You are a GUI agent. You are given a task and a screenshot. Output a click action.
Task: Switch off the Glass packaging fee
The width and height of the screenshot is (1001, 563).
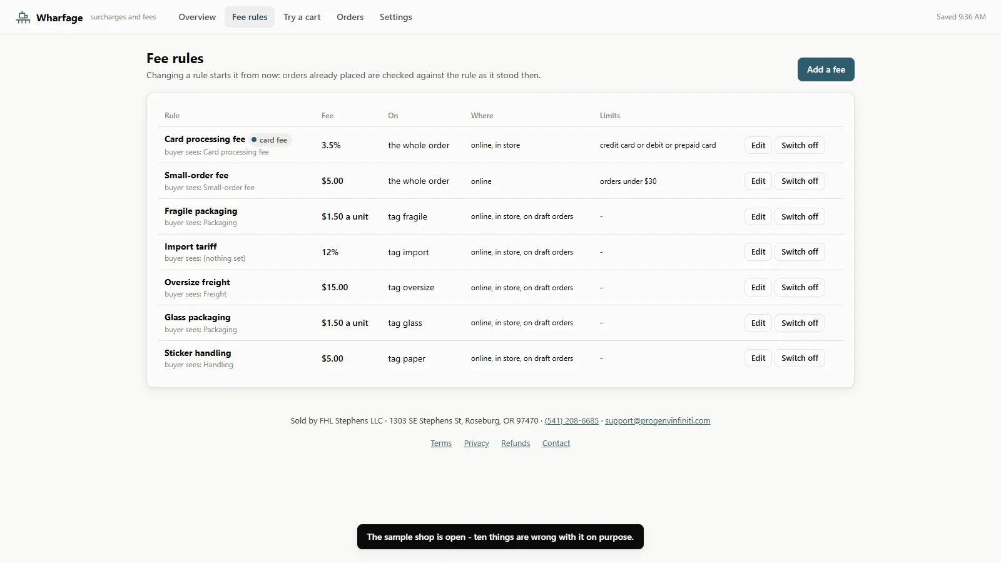point(800,323)
